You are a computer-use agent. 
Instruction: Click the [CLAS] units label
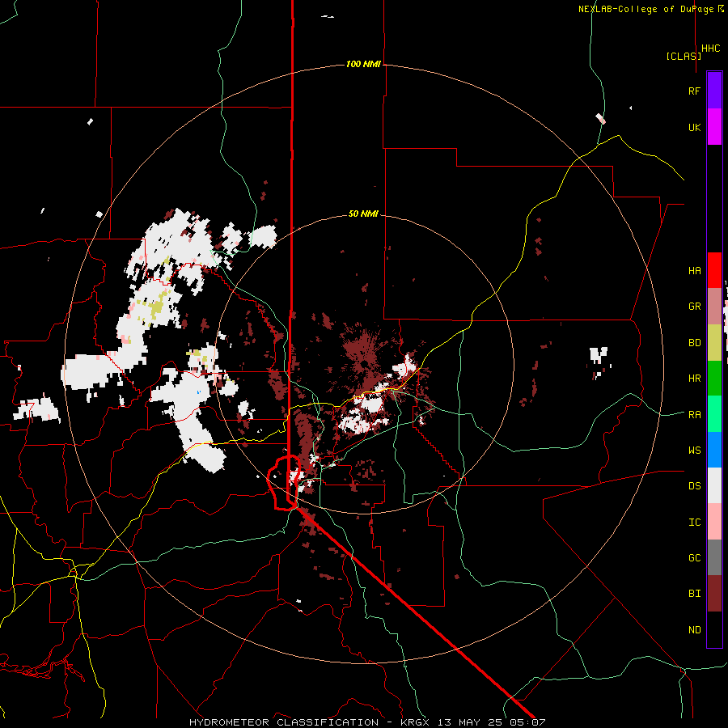684,56
